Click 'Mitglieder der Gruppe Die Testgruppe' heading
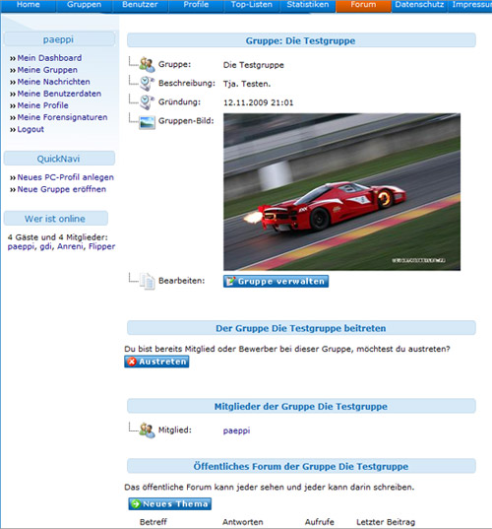492x529 pixels. tap(300, 407)
